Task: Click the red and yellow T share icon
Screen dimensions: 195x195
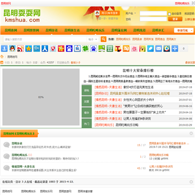Action: [118, 48]
